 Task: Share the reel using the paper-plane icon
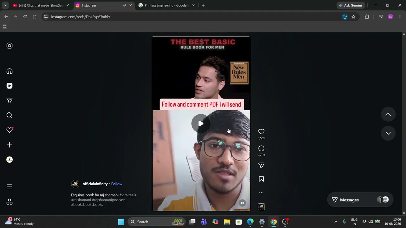tap(261, 165)
